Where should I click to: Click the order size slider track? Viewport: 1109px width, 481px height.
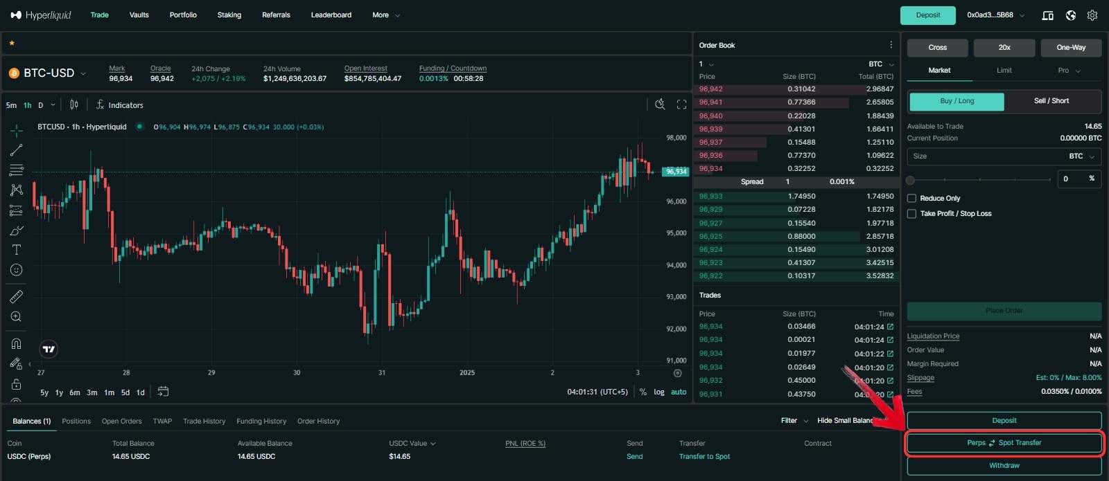tap(979, 180)
